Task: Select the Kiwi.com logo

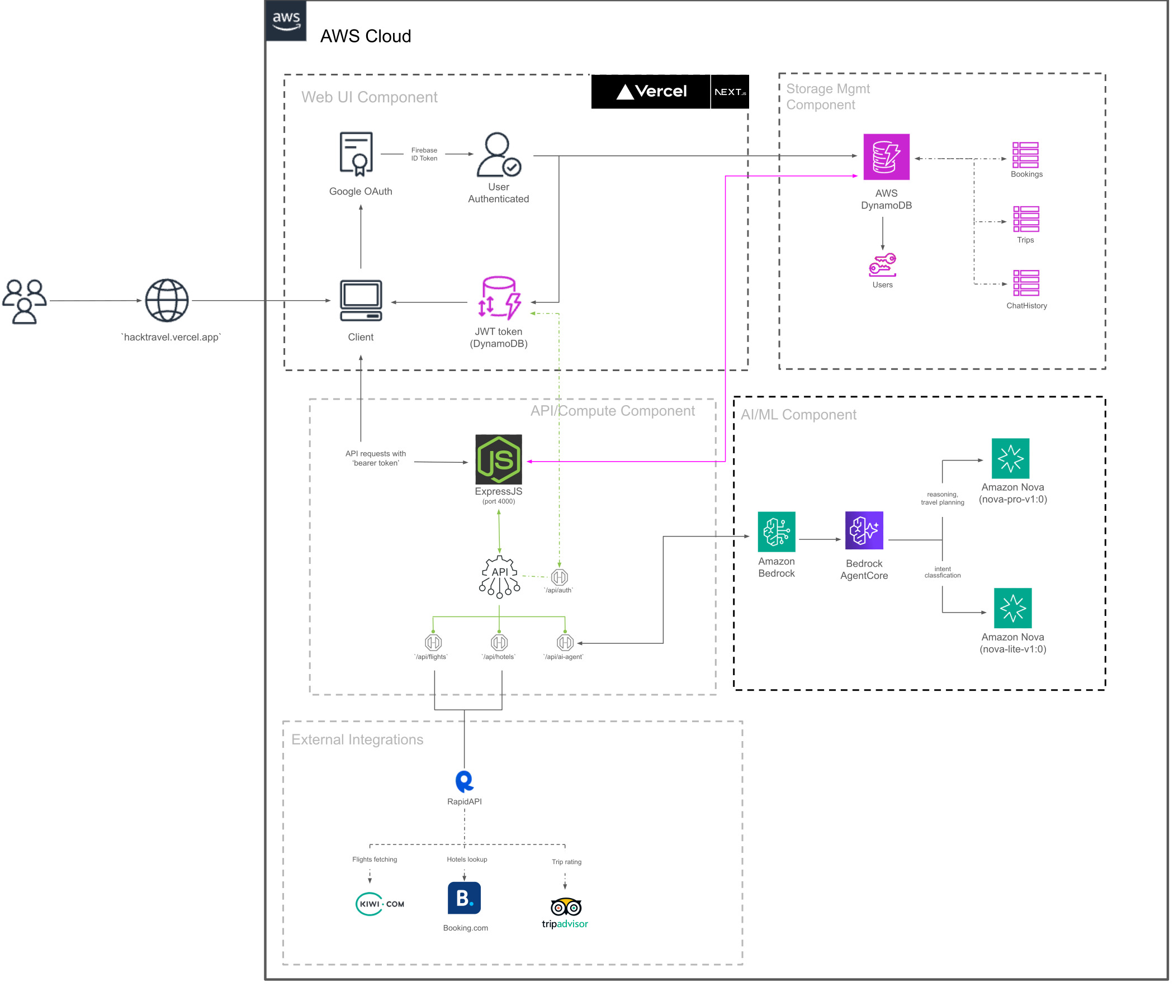Action: pos(380,904)
